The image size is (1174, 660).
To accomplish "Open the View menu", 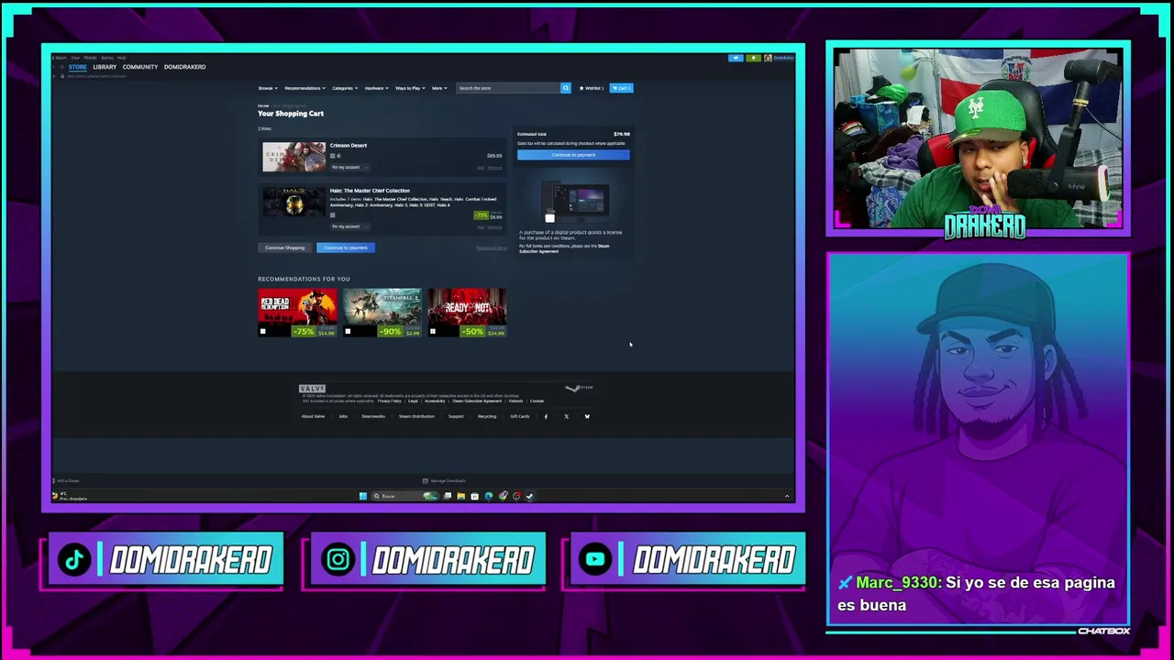I will (x=75, y=58).
